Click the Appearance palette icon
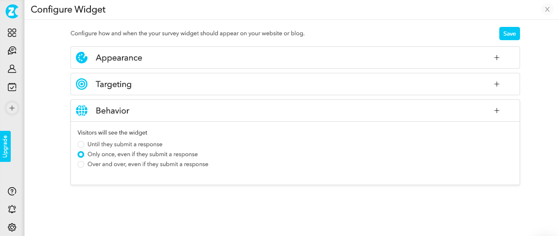The image size is (559, 236). (82, 58)
